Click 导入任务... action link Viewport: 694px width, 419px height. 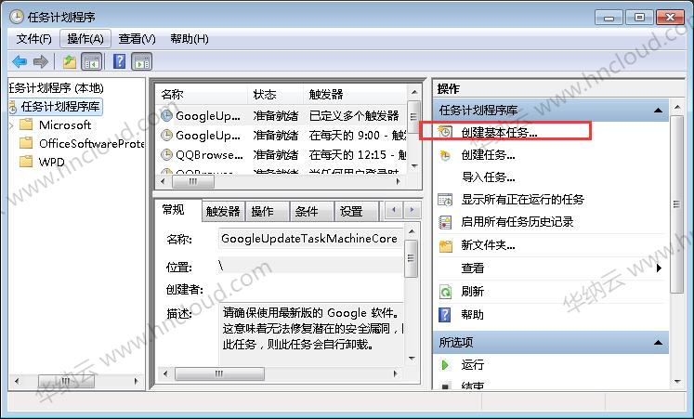pos(488,177)
